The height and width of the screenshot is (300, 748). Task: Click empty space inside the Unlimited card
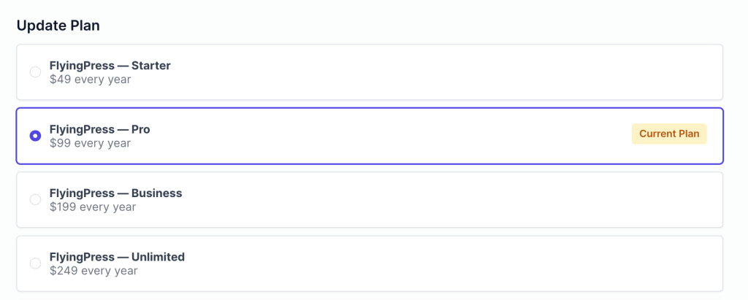pyautogui.click(x=438, y=264)
